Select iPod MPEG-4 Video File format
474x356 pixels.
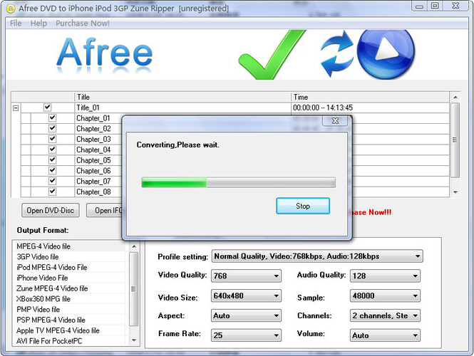(x=69, y=268)
